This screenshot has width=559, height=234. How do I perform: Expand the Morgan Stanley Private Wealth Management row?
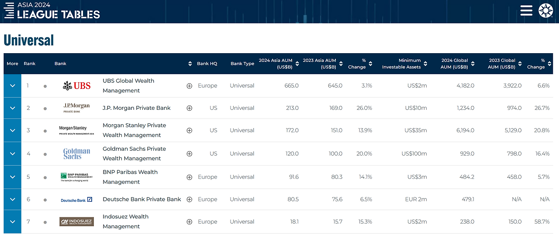[12, 130]
